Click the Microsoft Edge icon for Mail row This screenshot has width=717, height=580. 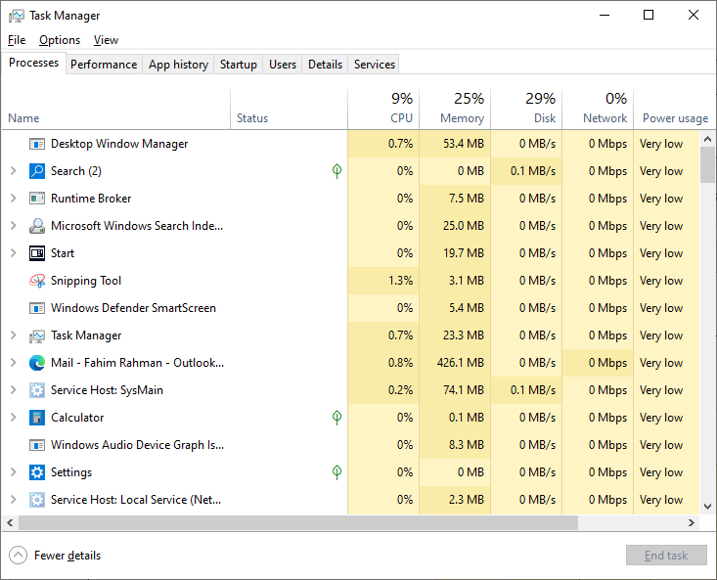click(x=37, y=363)
